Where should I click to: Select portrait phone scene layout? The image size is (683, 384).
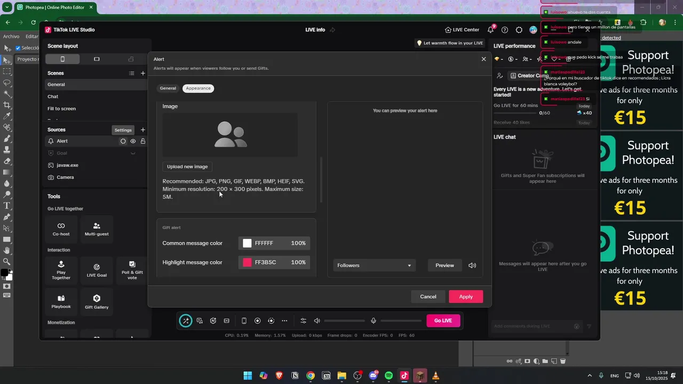[x=62, y=59]
